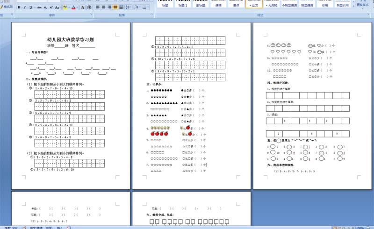Apply Underline formatting

click(x=30, y=7)
